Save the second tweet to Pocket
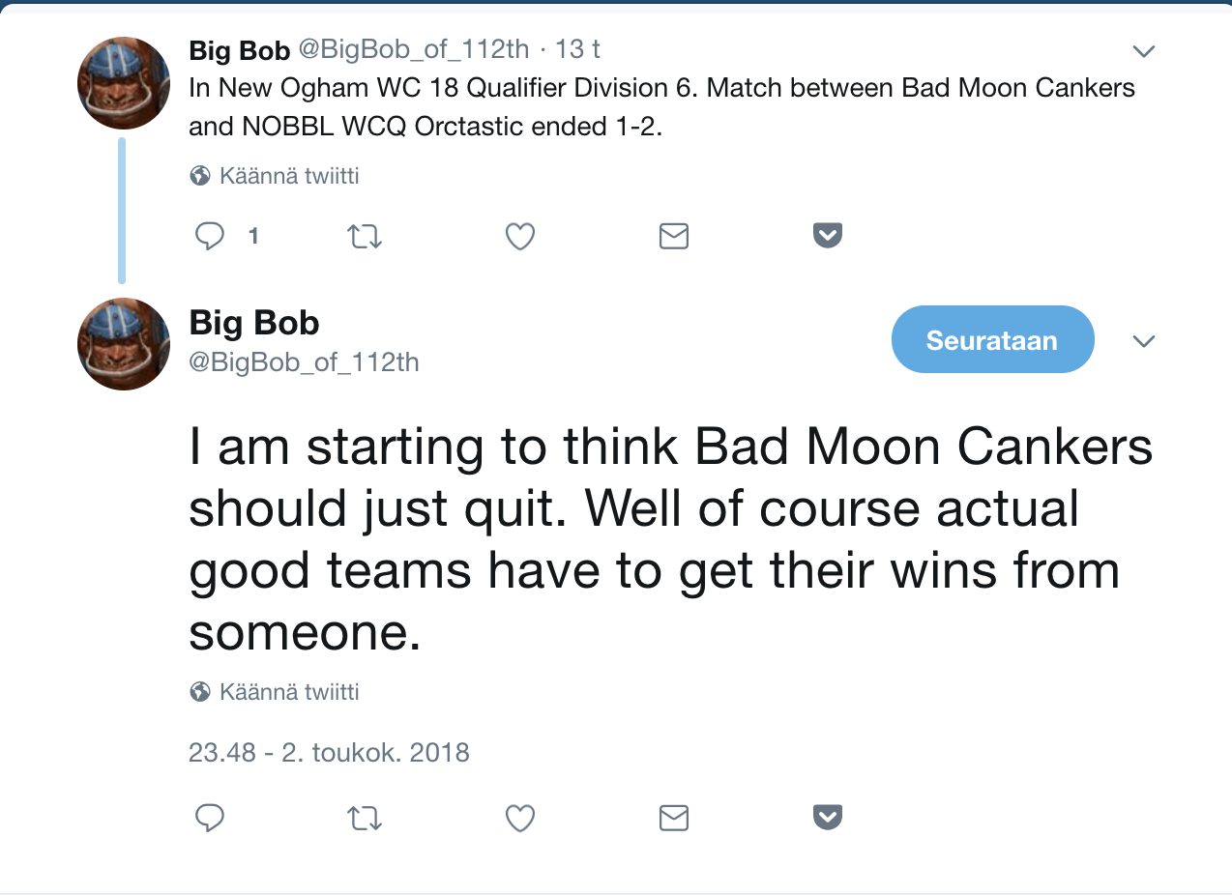The width and height of the screenshot is (1232, 895). point(827,817)
